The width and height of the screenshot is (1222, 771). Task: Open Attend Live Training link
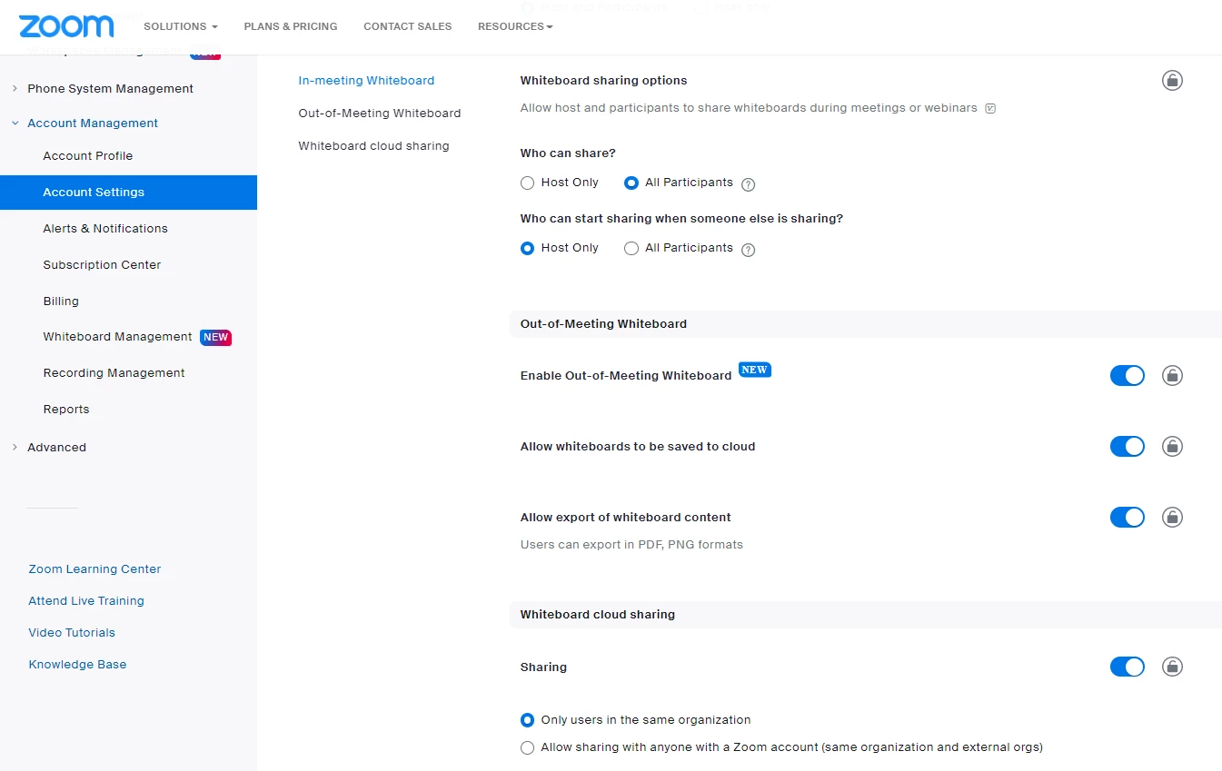pyautogui.click(x=86, y=601)
